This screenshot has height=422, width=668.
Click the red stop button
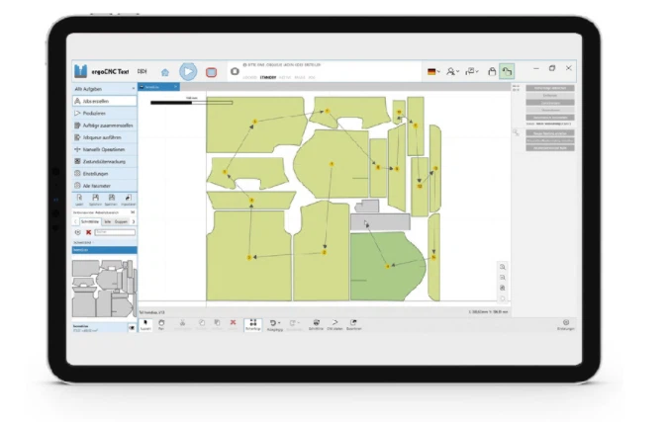point(211,72)
